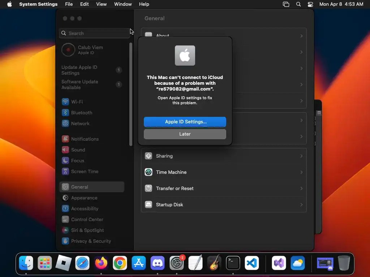Image resolution: width=370 pixels, height=277 pixels.
Task: Open Finder from the Dock
Action: 26,263
